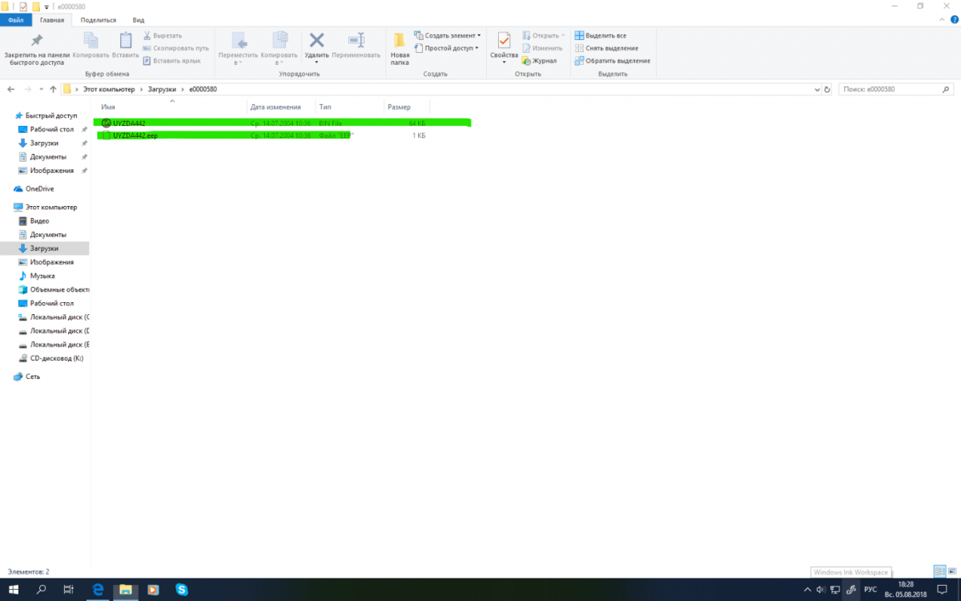This screenshot has width=961, height=601.
Task: Switch to the Главная tab
Action: coord(52,19)
